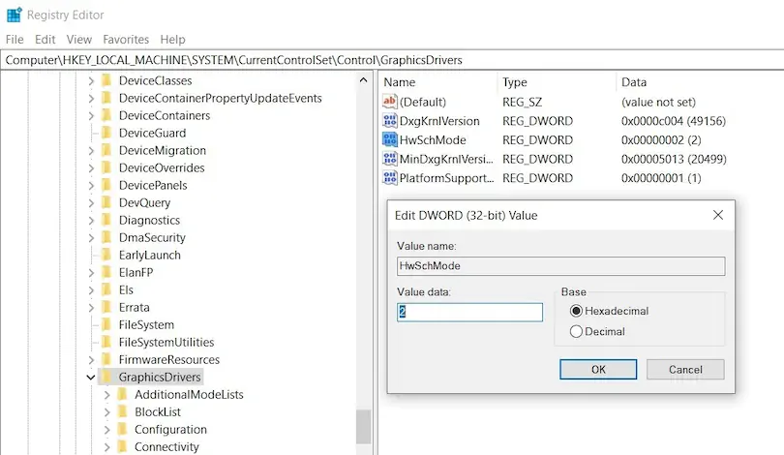Image resolution: width=784 pixels, height=455 pixels.
Task: Select the DeviceOverrides key label
Action: pos(162,168)
